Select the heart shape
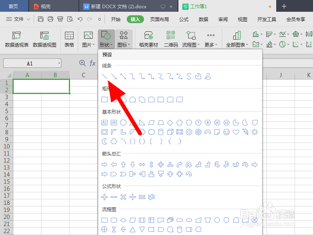 (x=236, y=132)
